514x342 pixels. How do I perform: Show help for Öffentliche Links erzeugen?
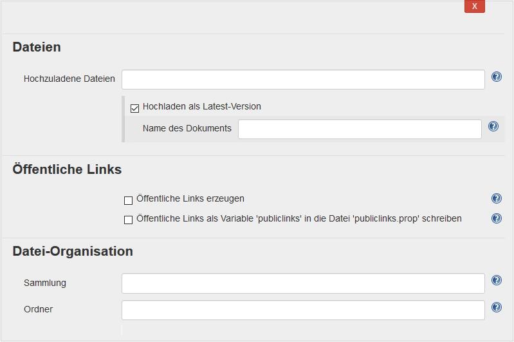(x=496, y=199)
